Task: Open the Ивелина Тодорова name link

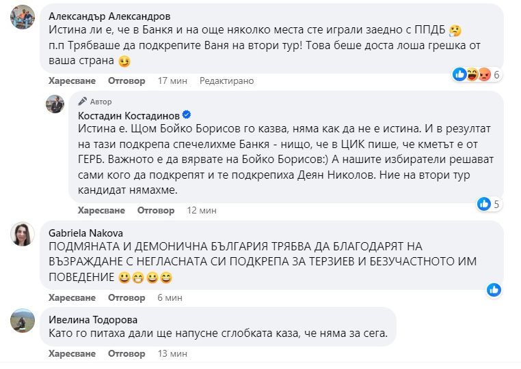Action: (89, 319)
